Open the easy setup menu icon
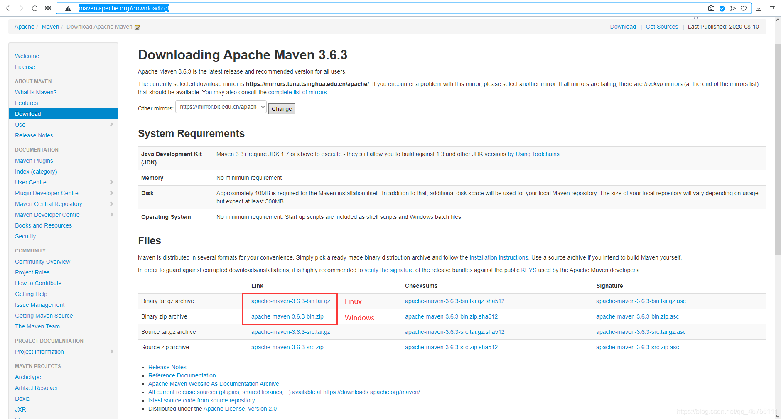 pos(772,8)
